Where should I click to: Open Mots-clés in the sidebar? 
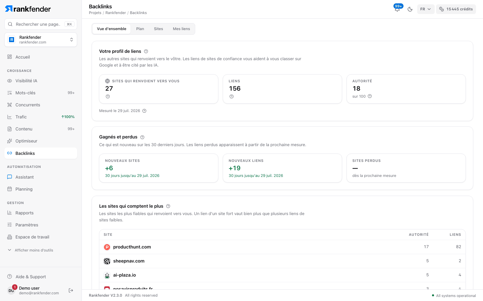point(41,93)
